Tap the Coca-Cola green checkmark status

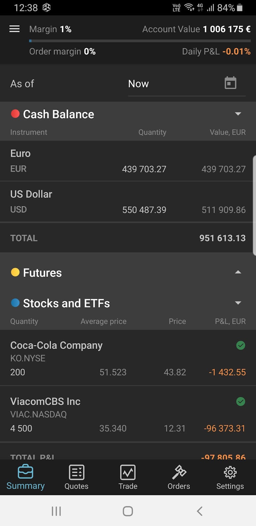[241, 345]
